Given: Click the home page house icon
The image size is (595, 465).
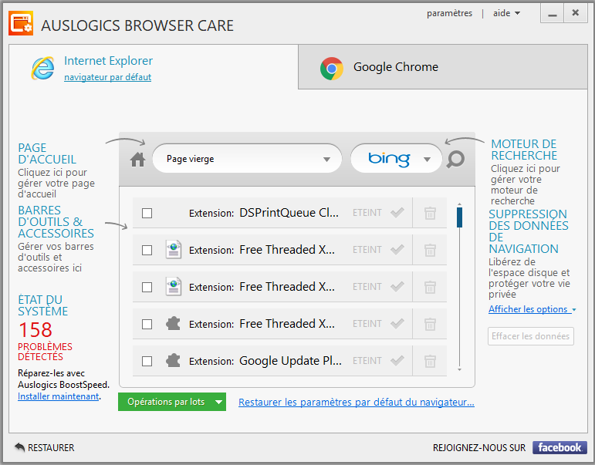Looking at the screenshot, I should coord(137,160).
